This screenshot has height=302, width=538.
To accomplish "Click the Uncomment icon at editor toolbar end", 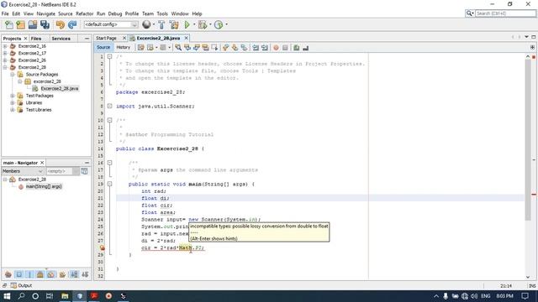I will click(305, 48).
